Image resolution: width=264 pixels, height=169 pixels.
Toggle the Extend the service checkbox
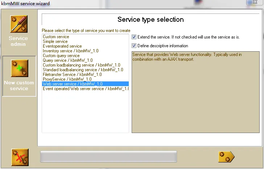click(x=134, y=37)
